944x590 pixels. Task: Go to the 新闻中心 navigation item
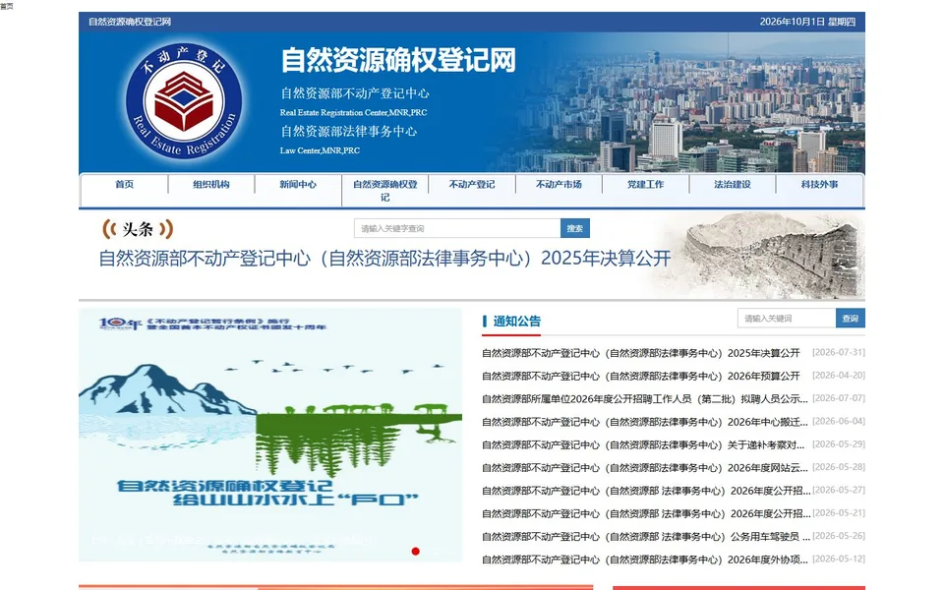(297, 184)
